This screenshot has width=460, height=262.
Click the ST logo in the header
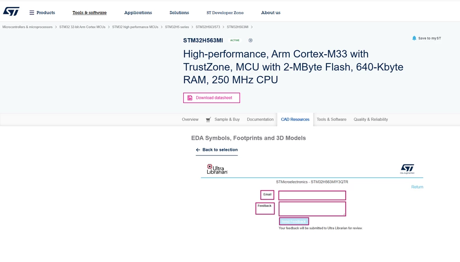coord(11,11)
